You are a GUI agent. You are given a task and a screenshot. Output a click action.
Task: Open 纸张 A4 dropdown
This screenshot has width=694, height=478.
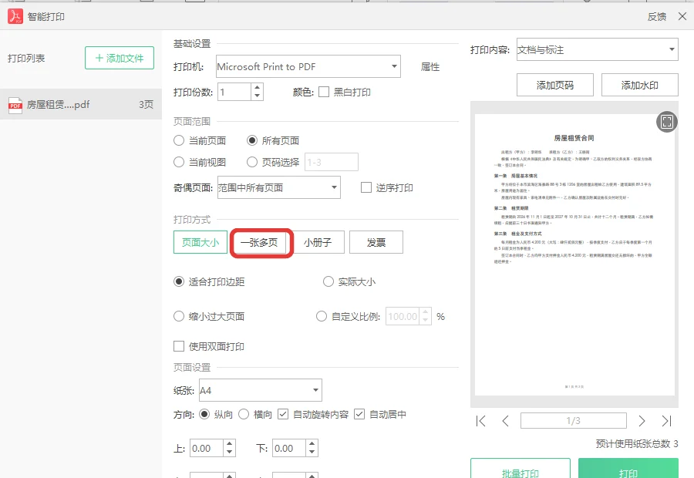tap(261, 390)
